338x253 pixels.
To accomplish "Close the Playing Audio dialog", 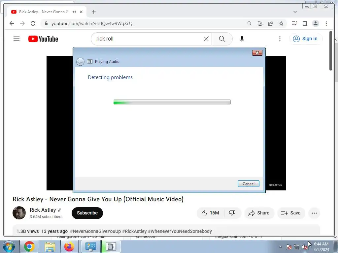I will 257,53.
